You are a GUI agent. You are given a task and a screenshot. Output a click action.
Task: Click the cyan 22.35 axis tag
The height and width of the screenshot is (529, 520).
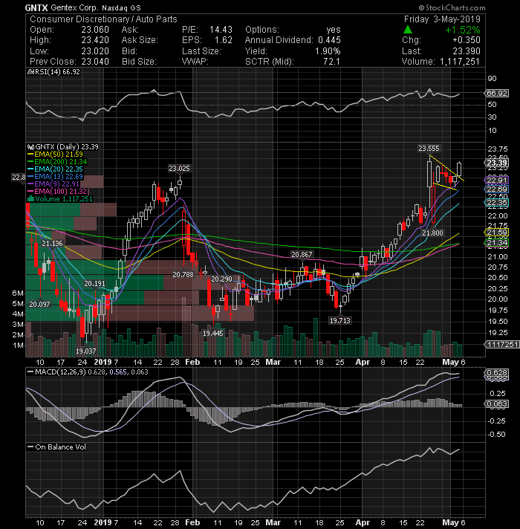pos(497,202)
